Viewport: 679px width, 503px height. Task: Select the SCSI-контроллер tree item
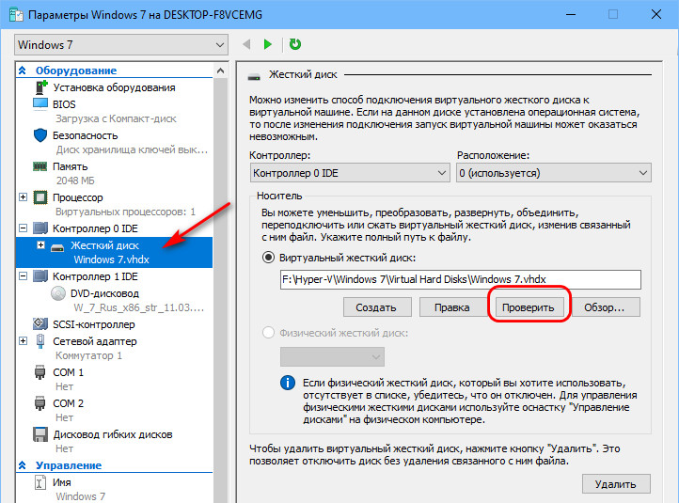pos(94,324)
